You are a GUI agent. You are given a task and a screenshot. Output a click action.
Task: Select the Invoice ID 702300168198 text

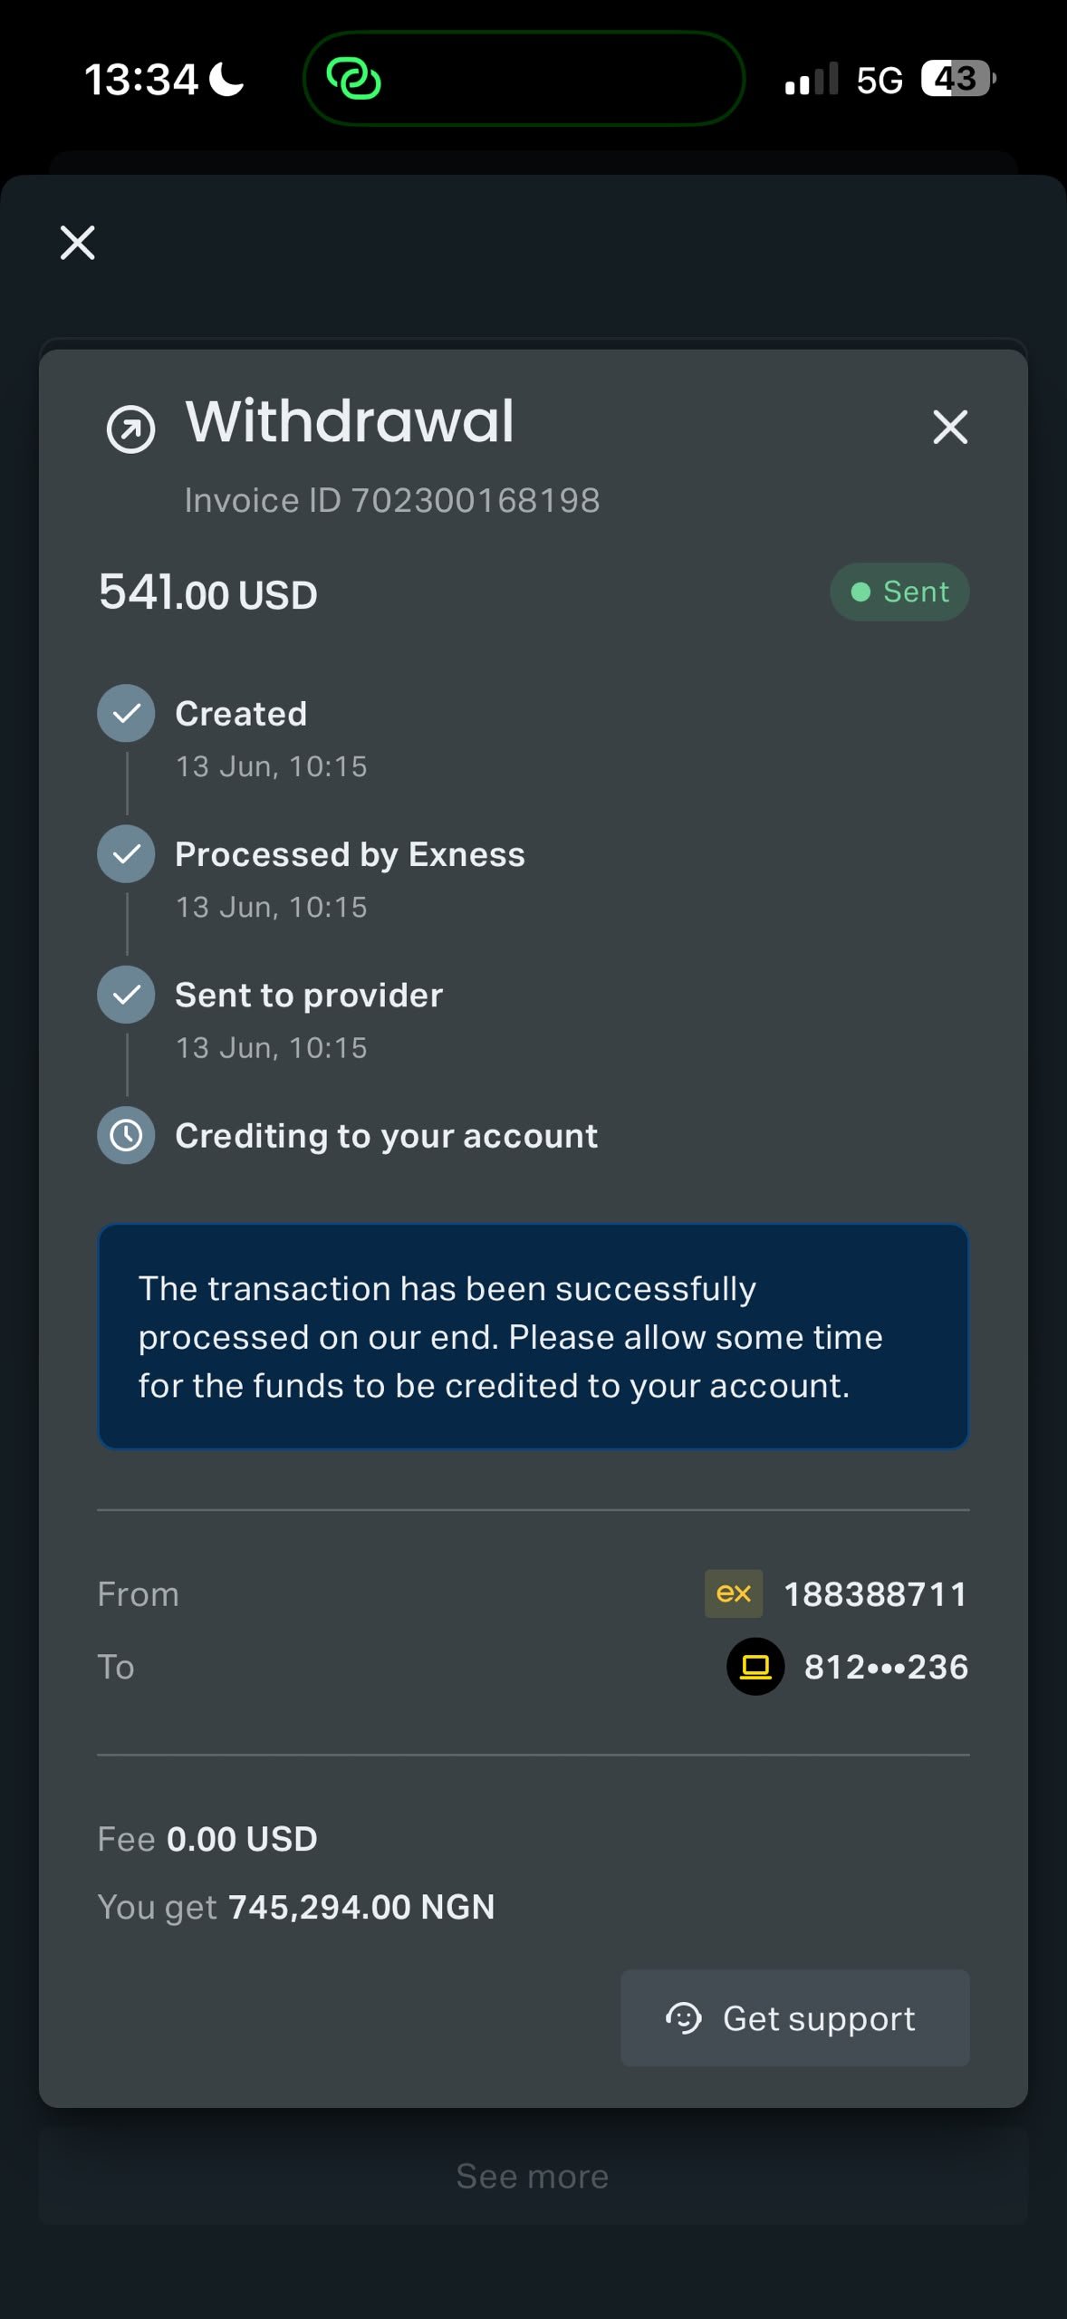[392, 500]
